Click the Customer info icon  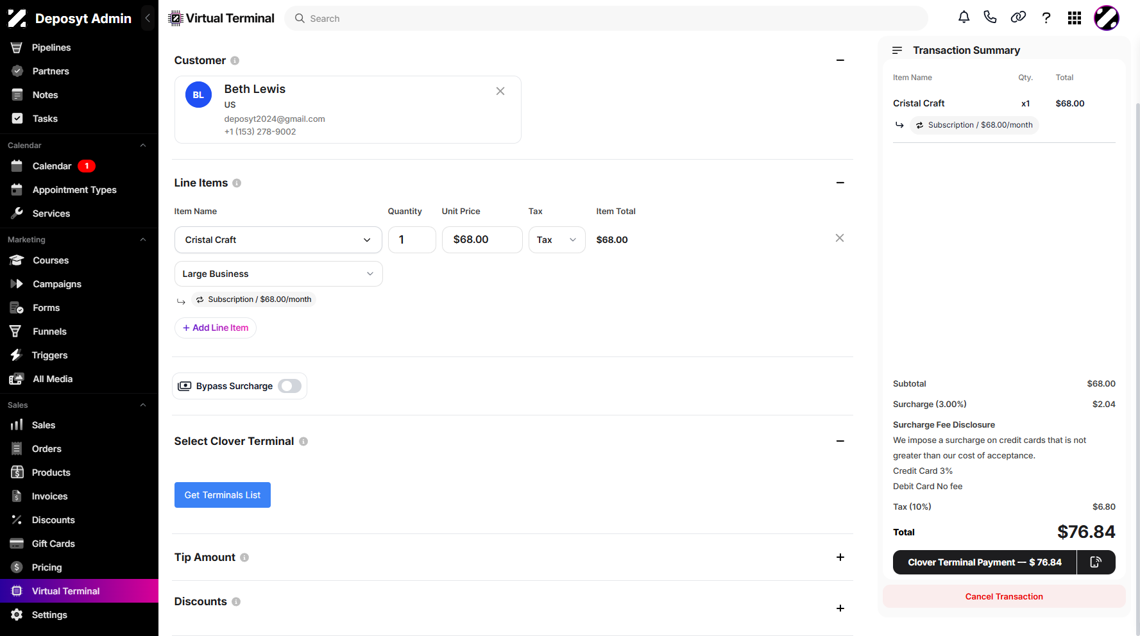point(235,60)
